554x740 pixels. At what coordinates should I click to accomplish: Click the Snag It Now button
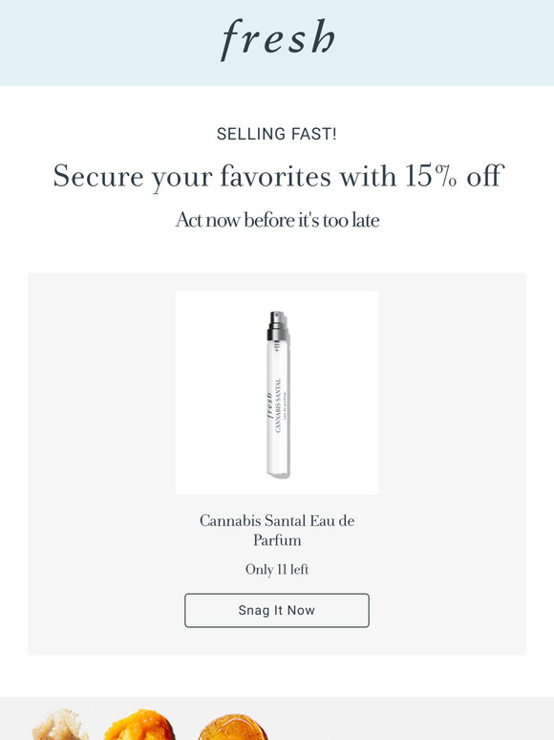click(277, 610)
